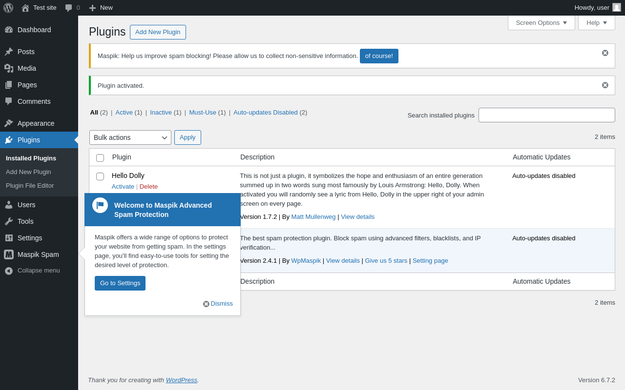Viewport: 625px width, 390px height.
Task: Dismiss the Plugin activated notice
Action: (x=605, y=85)
